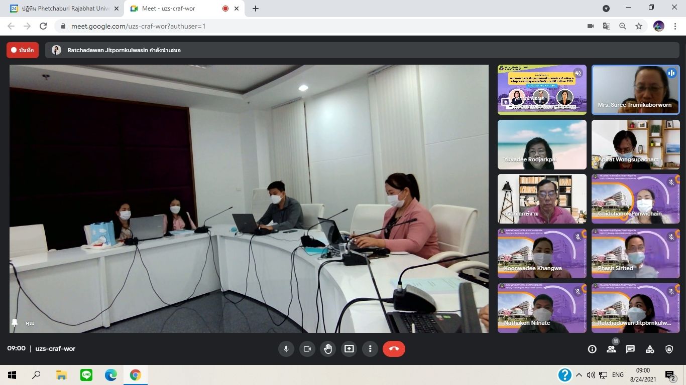Viewport: 686px width, 385px height.
Task: Open the chat panel
Action: point(630,349)
